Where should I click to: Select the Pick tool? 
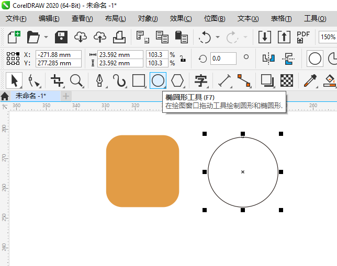(14, 80)
